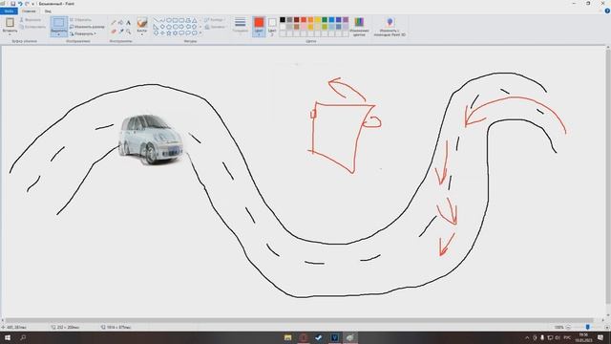Screen dimensions: 611x344
Task: Choose the five-point star shape
Action: [169, 33]
